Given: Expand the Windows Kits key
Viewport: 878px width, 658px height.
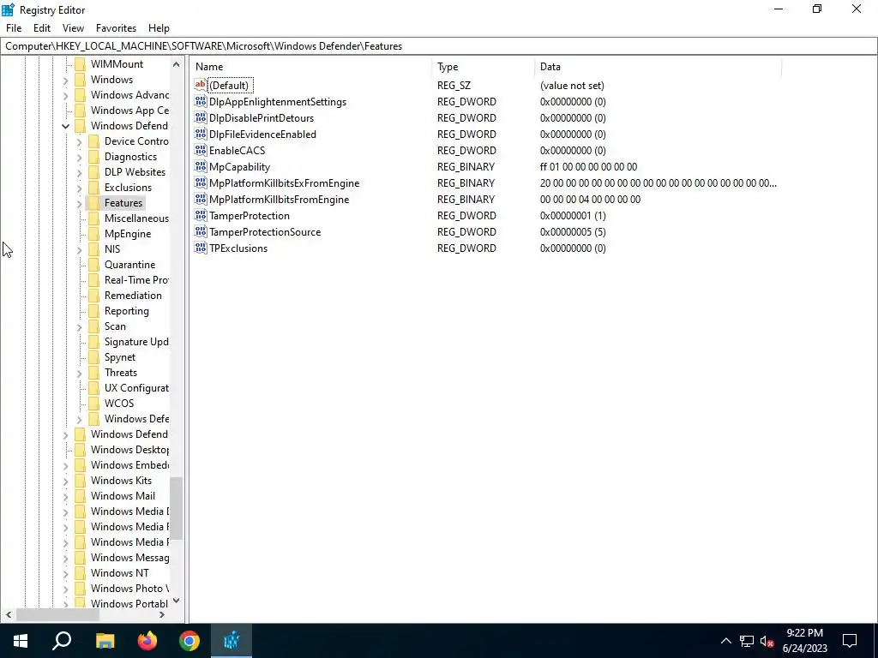Looking at the screenshot, I should [x=65, y=481].
